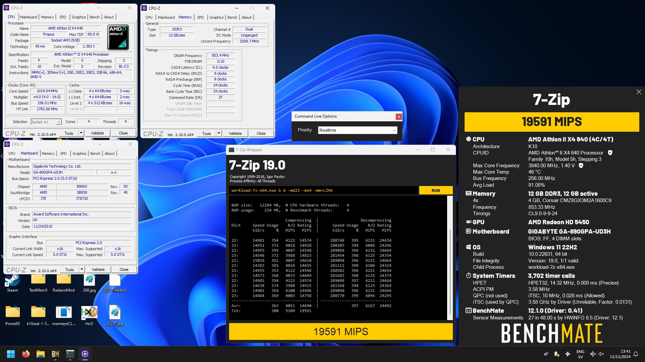Click Validate in the Memory window
645x362 pixels.
coord(235,133)
